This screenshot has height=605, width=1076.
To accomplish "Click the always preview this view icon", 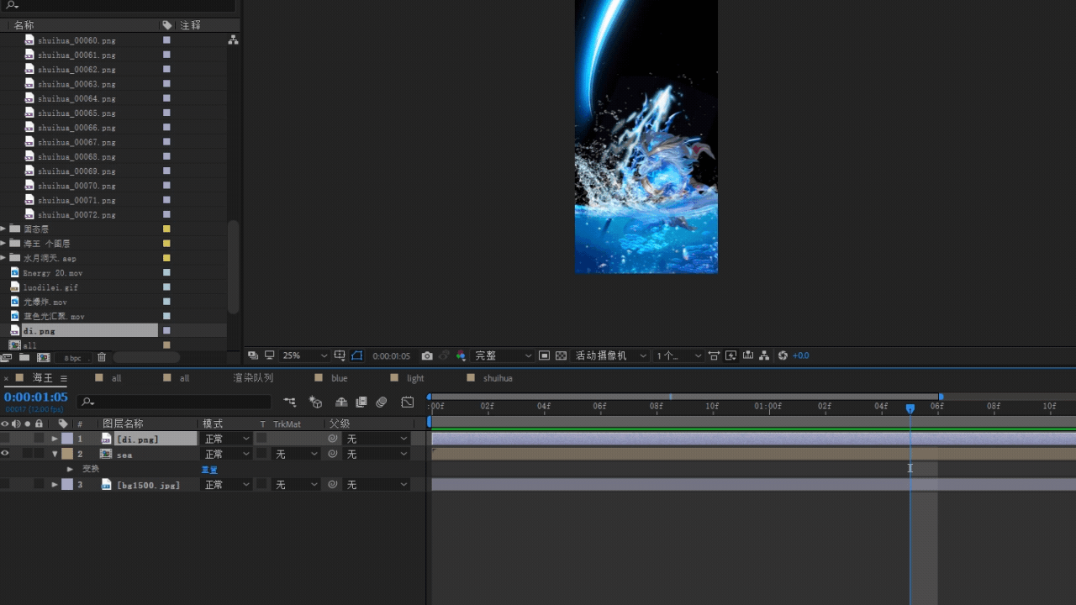I will (x=253, y=355).
